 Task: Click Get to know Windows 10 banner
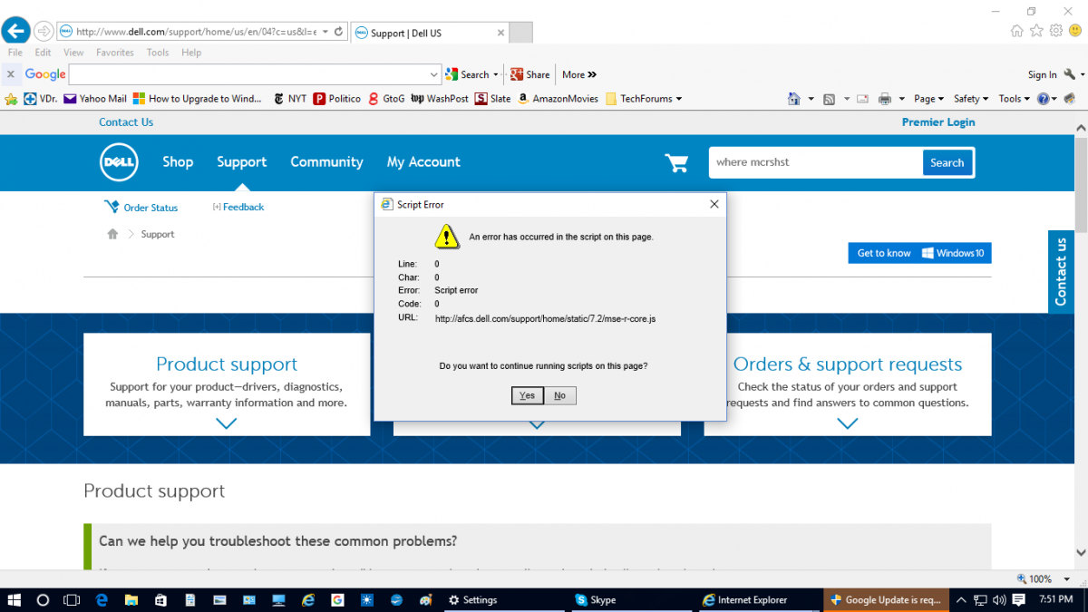click(919, 253)
